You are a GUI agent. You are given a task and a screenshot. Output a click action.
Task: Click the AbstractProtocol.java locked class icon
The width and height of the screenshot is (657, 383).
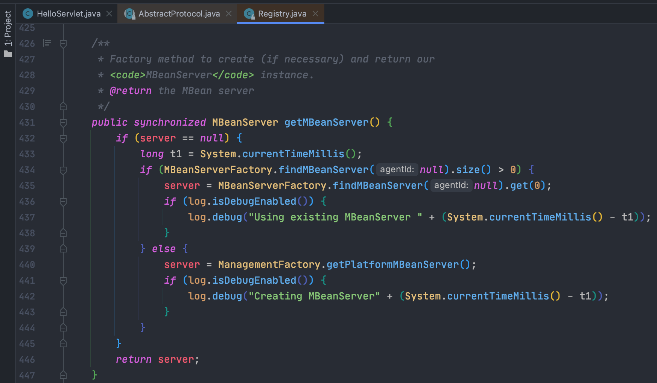(130, 14)
